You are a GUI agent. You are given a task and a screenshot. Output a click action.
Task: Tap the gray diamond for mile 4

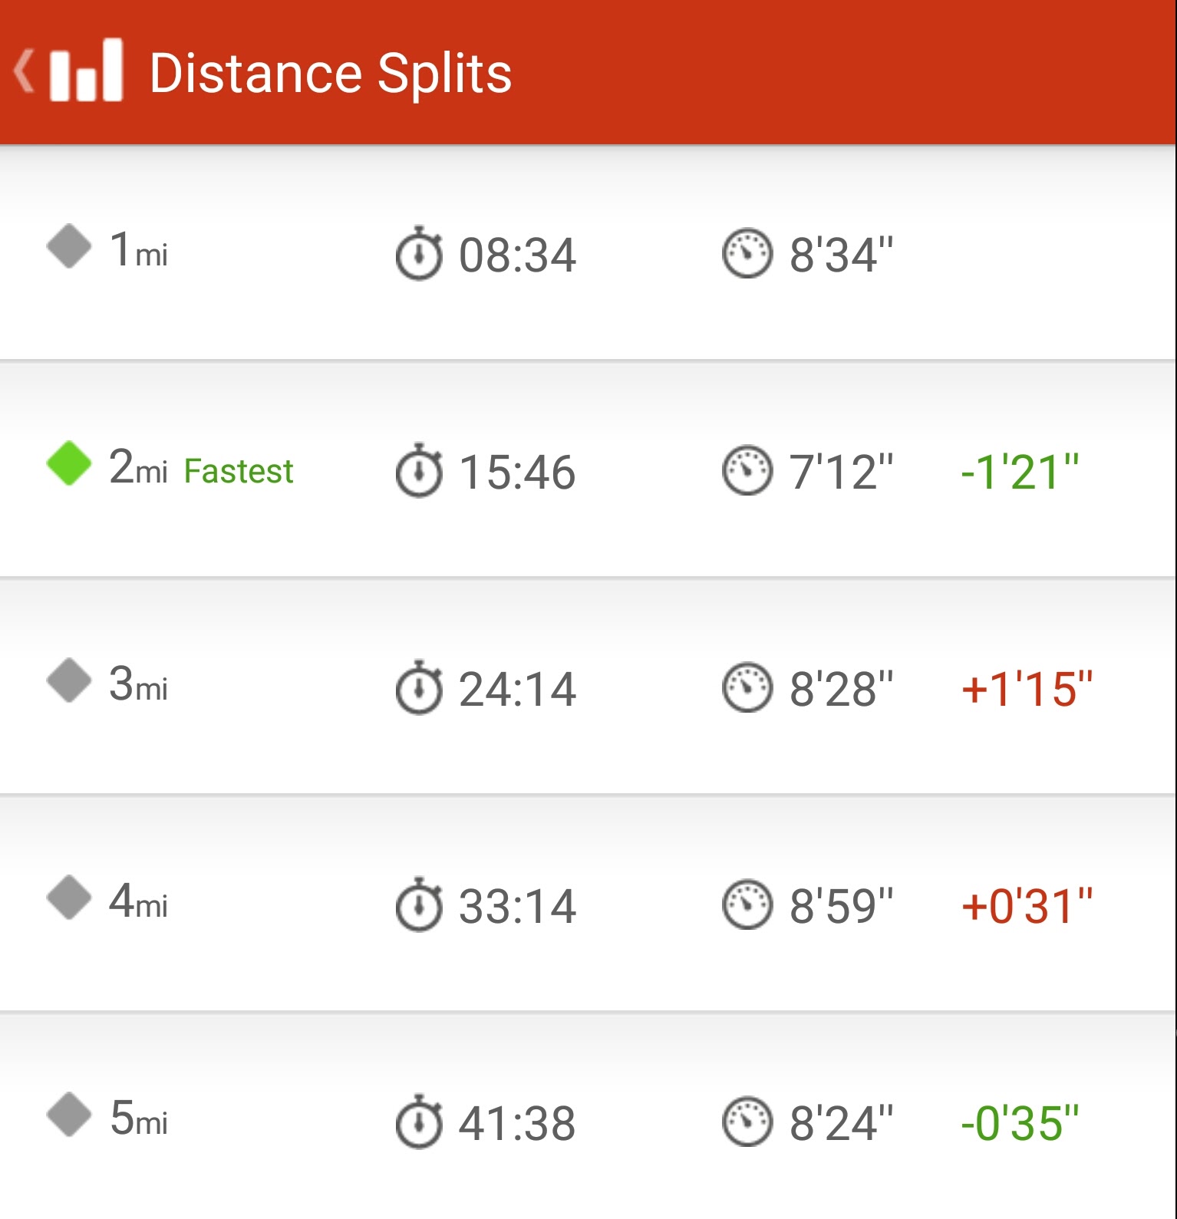(69, 897)
